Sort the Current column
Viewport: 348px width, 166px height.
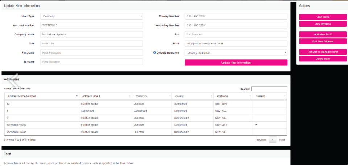tap(285, 96)
